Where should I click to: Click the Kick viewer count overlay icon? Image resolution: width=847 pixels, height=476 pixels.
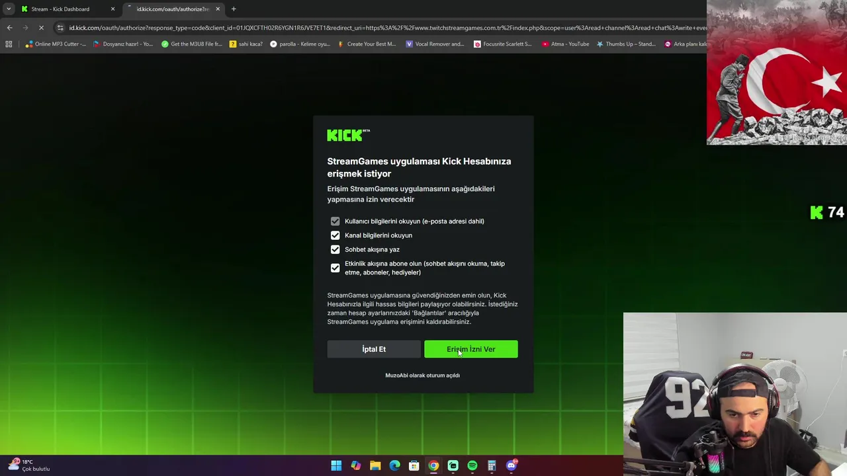pos(817,212)
